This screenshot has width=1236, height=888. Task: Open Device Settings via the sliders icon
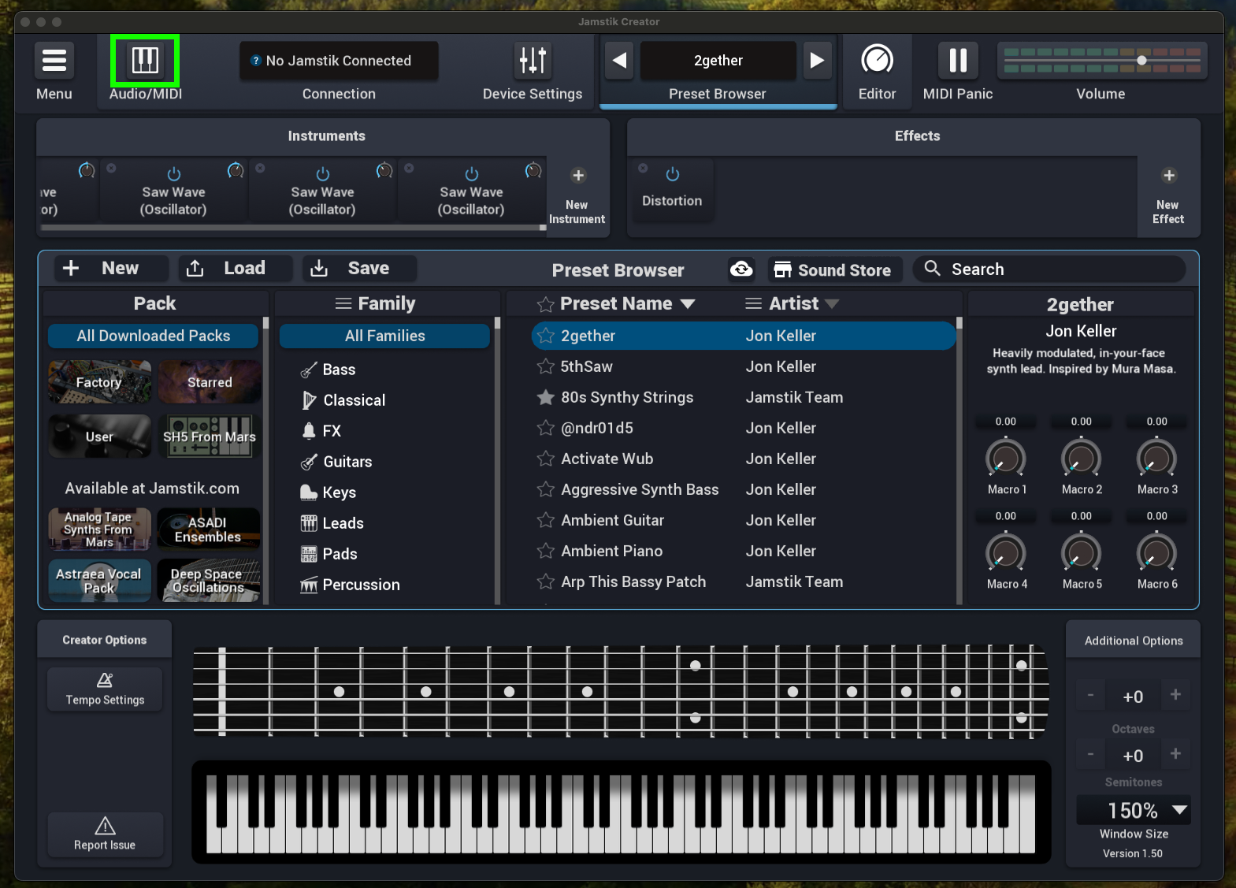coord(533,61)
